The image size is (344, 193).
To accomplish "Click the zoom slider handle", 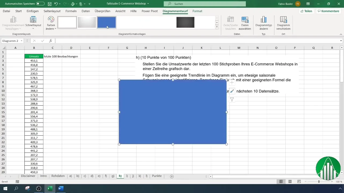I will tap(319, 181).
